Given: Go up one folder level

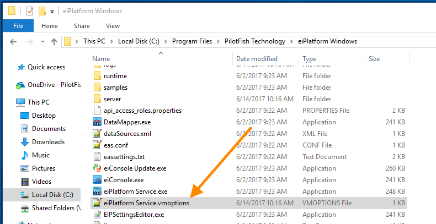Looking at the screenshot, I should [54, 42].
